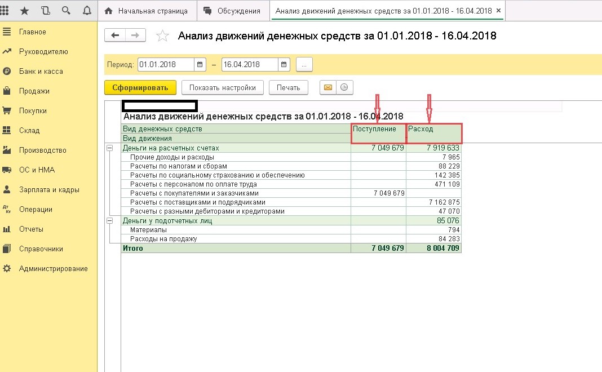Switch to the Обсуждения tab

pos(233,11)
